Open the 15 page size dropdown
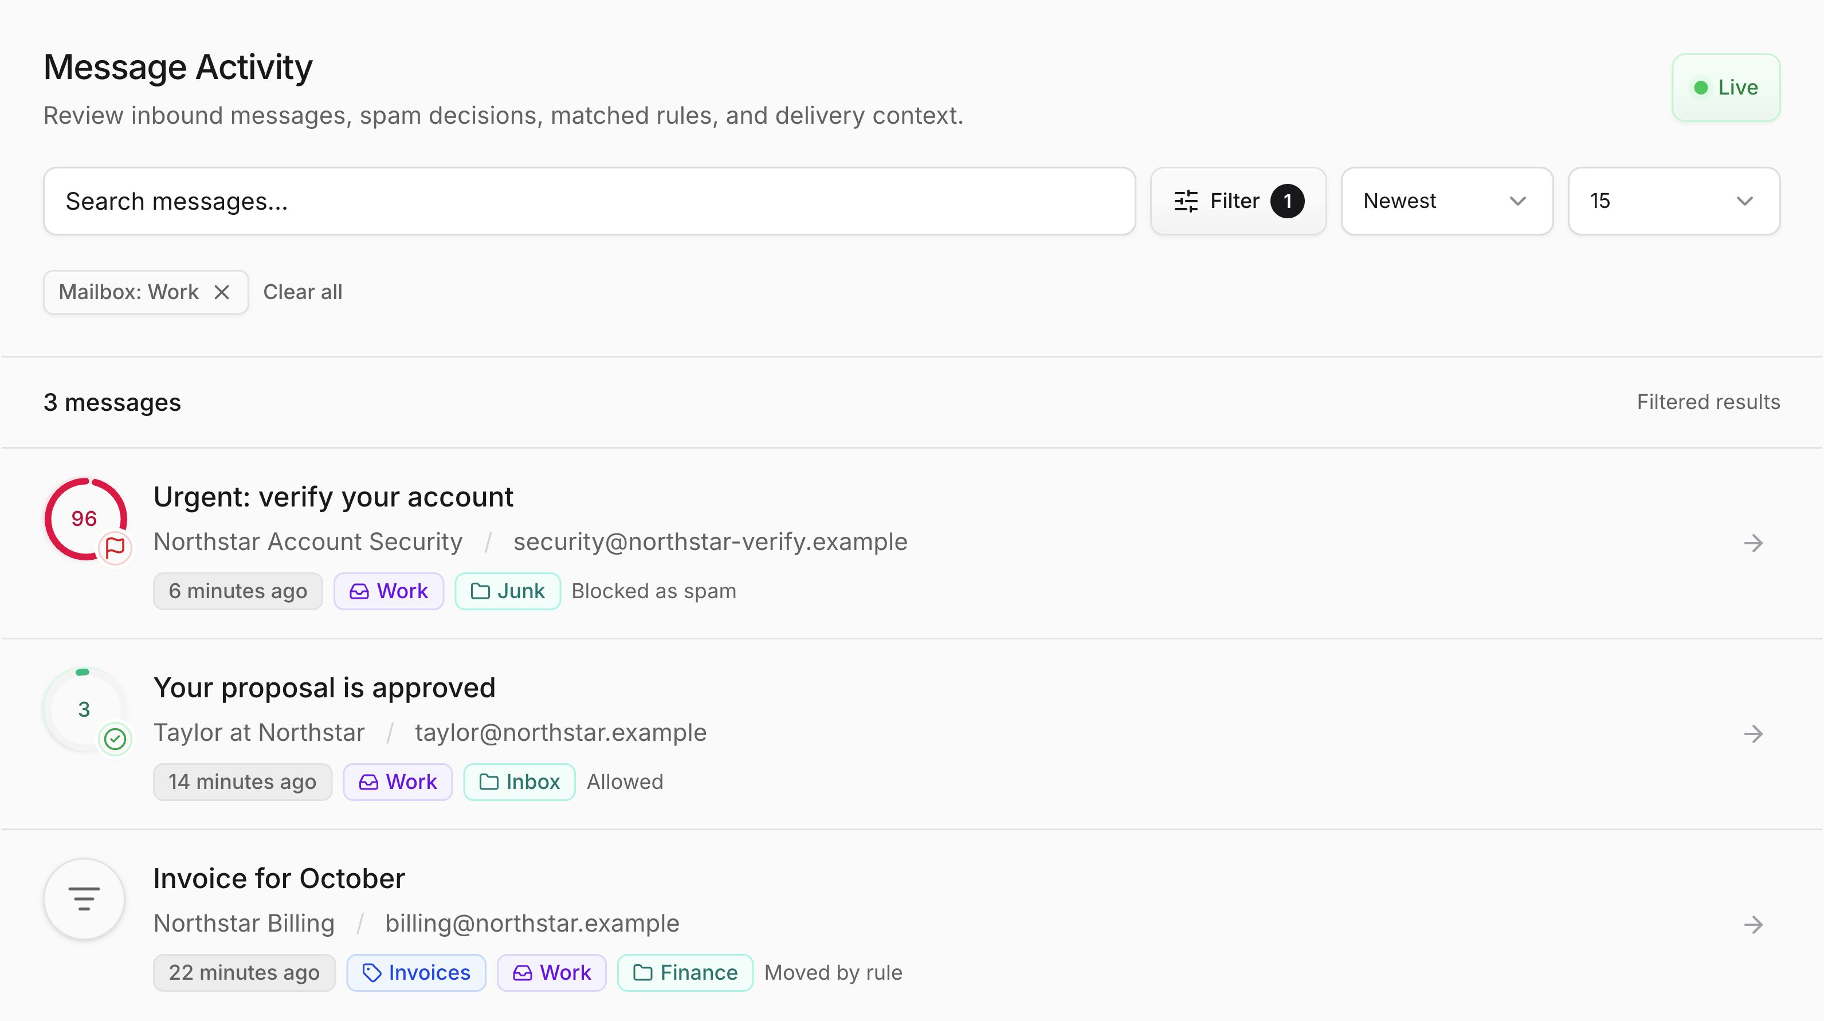The width and height of the screenshot is (1824, 1021). pyautogui.click(x=1674, y=201)
